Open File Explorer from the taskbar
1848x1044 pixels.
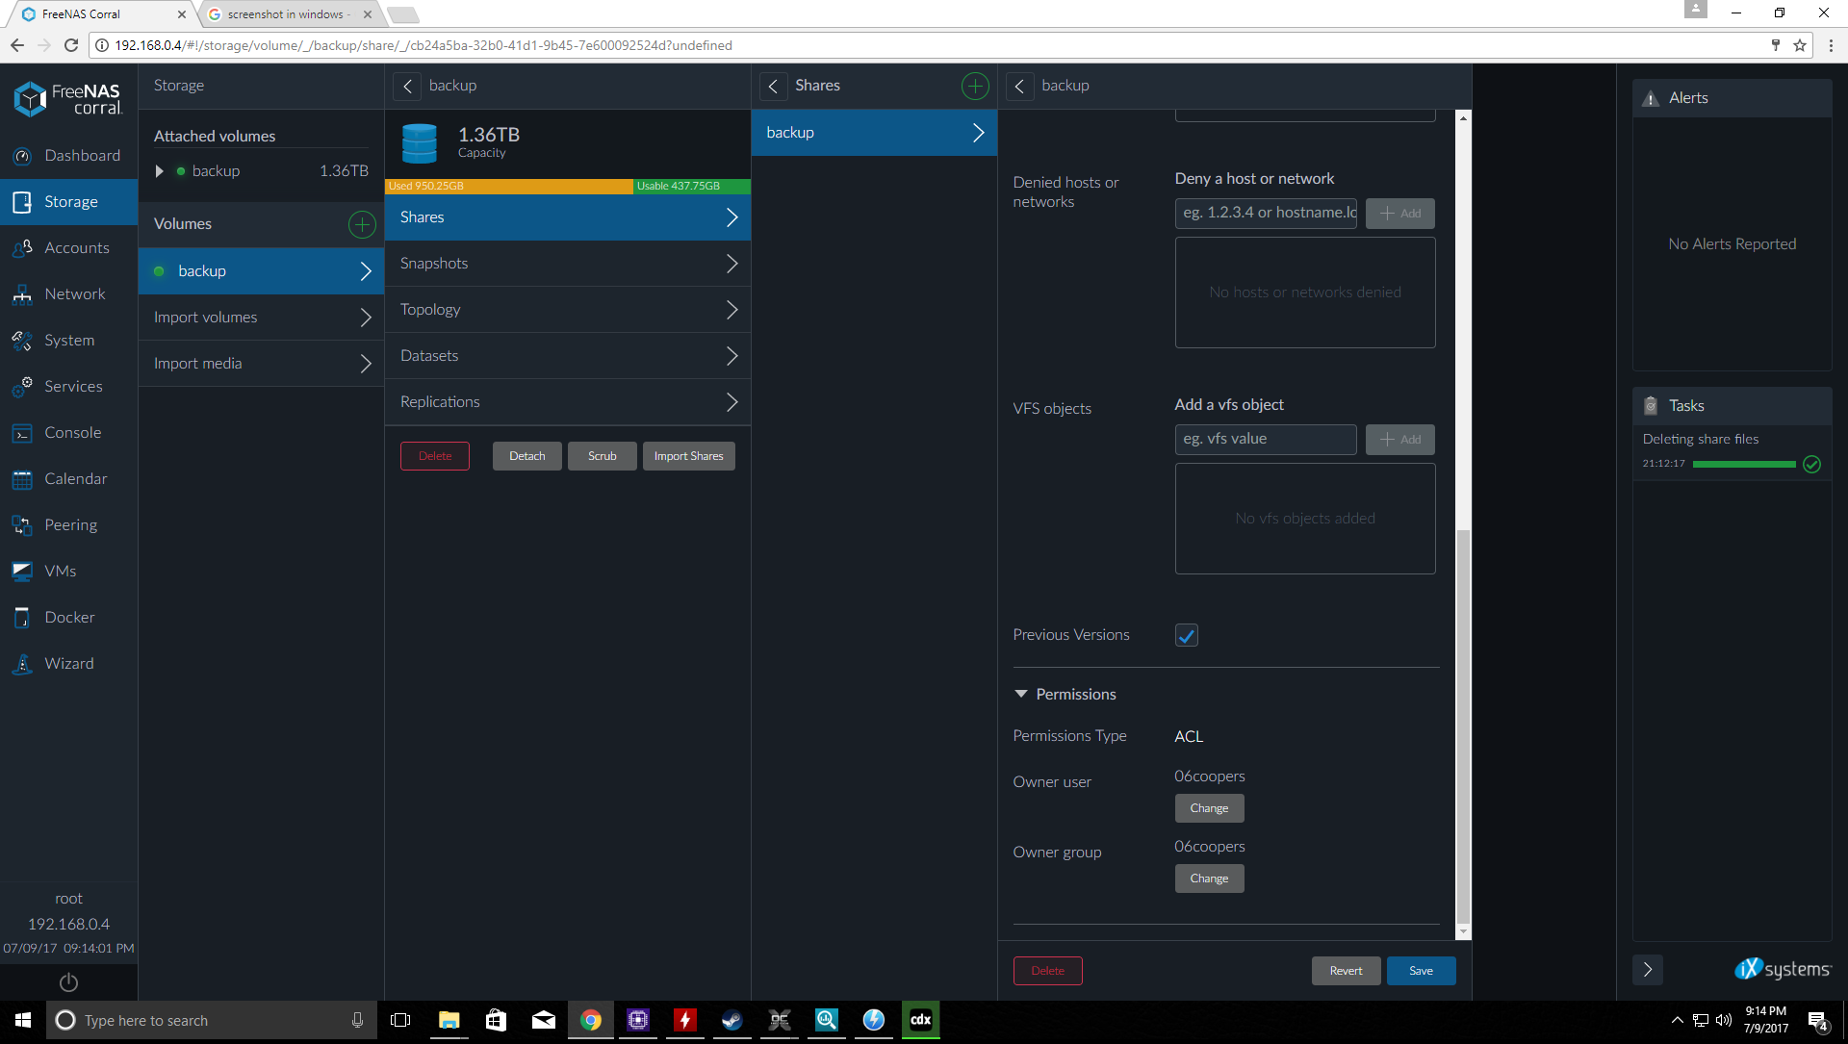[x=449, y=1020]
